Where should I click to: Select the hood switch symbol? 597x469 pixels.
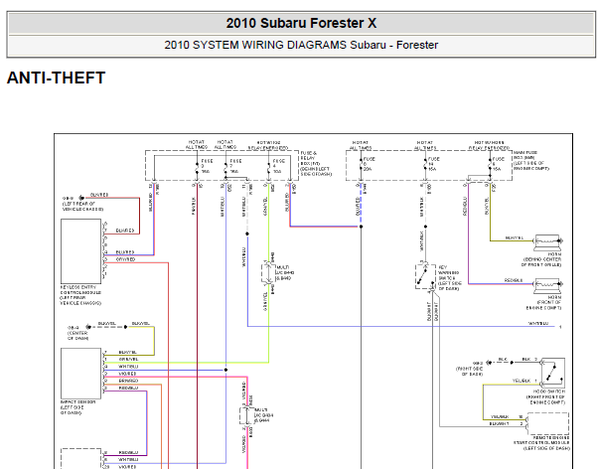click(x=553, y=373)
